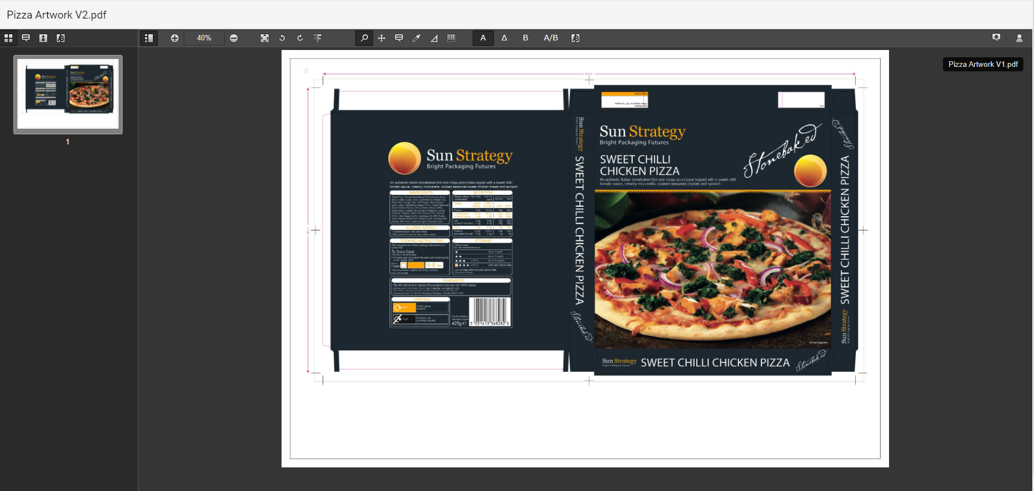Click the page number 1 under thumbnail
The height and width of the screenshot is (491, 1034).
pos(67,142)
